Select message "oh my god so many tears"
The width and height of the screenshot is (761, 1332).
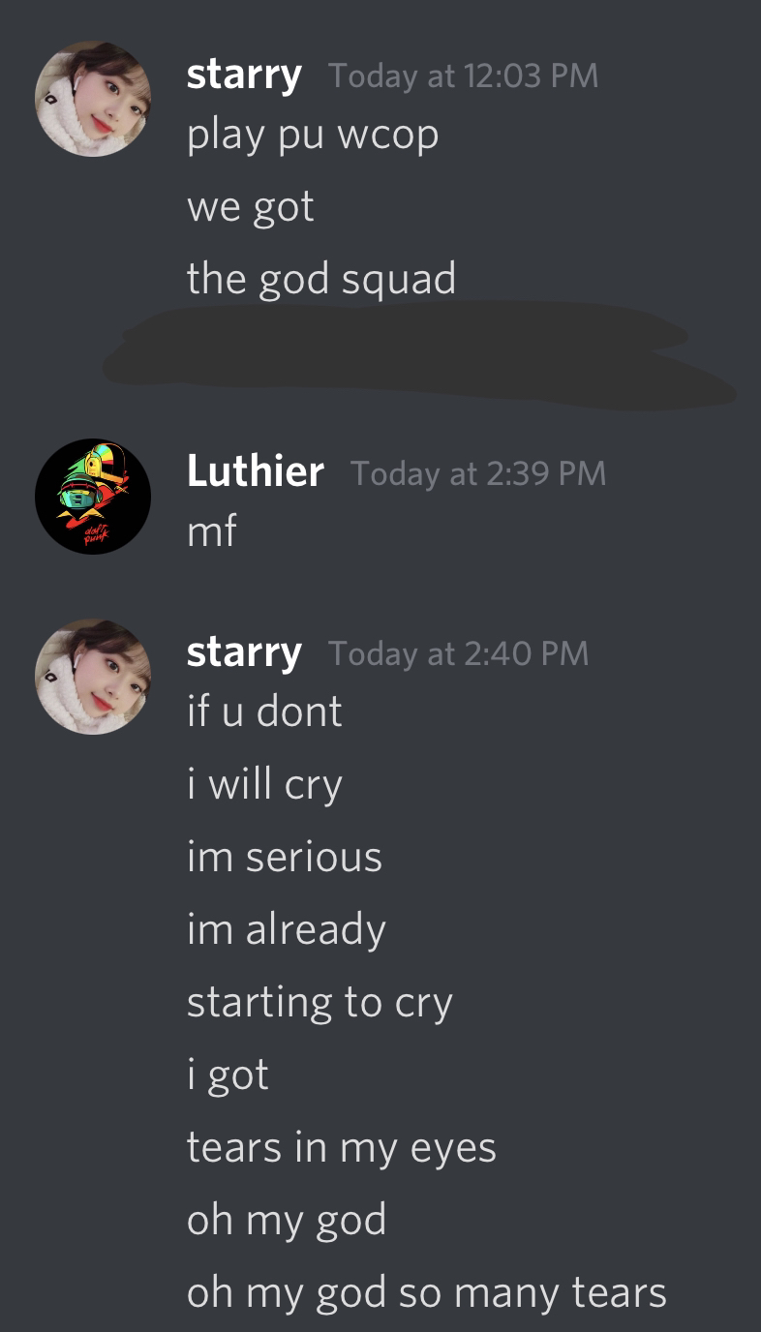tap(427, 1293)
